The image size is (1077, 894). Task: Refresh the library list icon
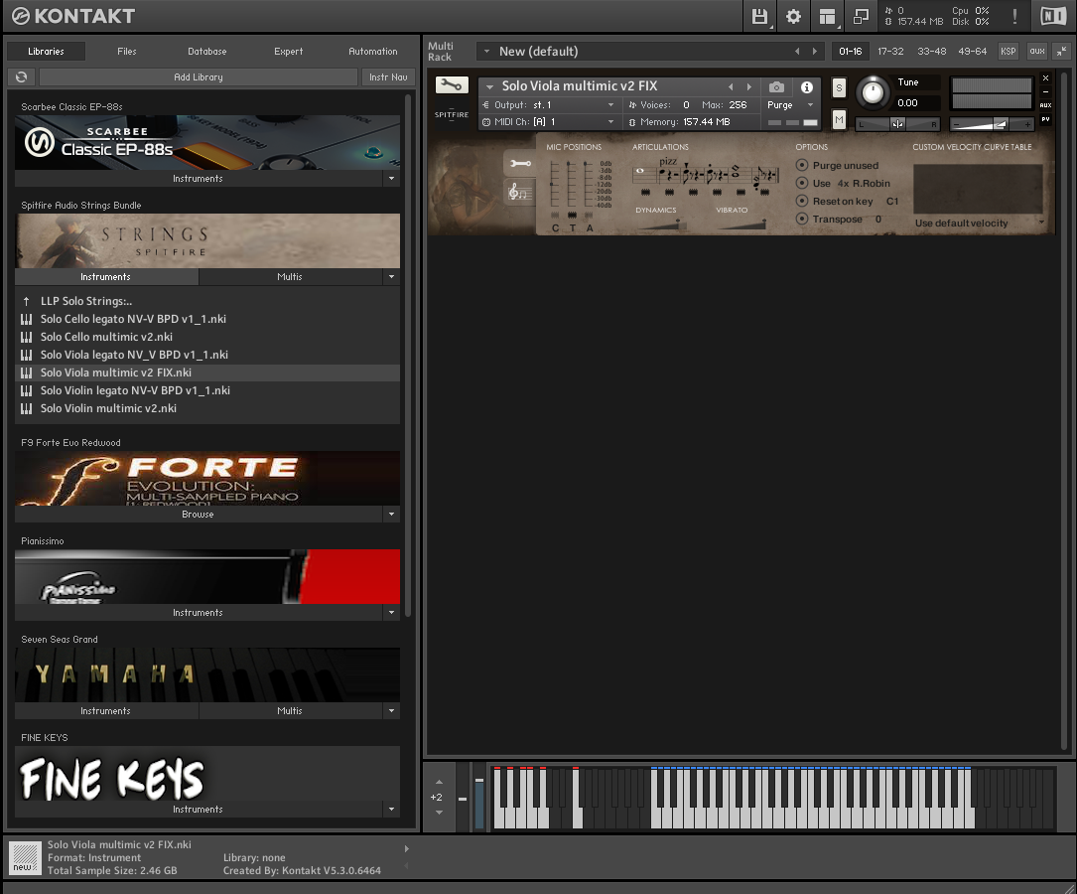tap(21, 76)
